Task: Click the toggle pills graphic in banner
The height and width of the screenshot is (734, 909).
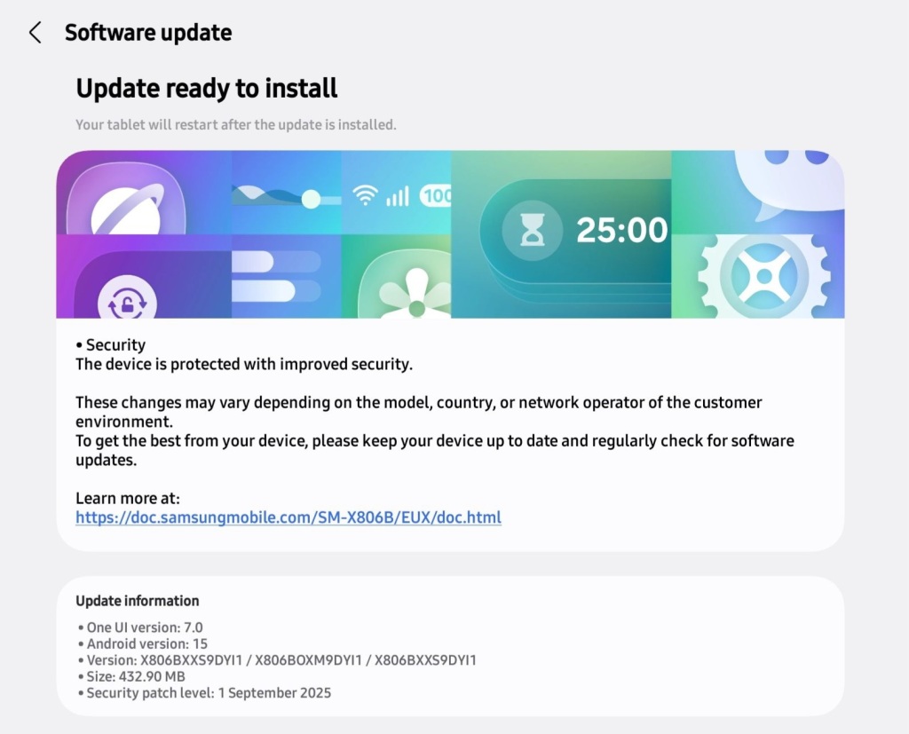Action: coord(276,276)
